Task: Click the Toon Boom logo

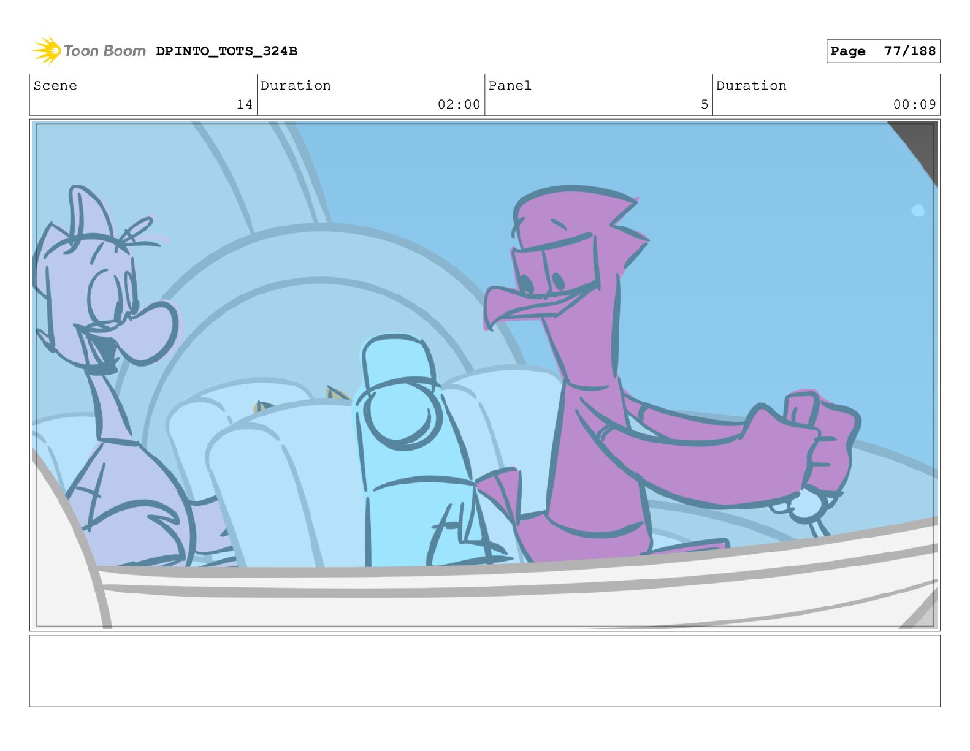Action: coord(89,51)
